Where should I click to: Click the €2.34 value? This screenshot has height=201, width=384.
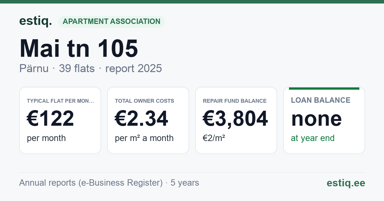(141, 118)
